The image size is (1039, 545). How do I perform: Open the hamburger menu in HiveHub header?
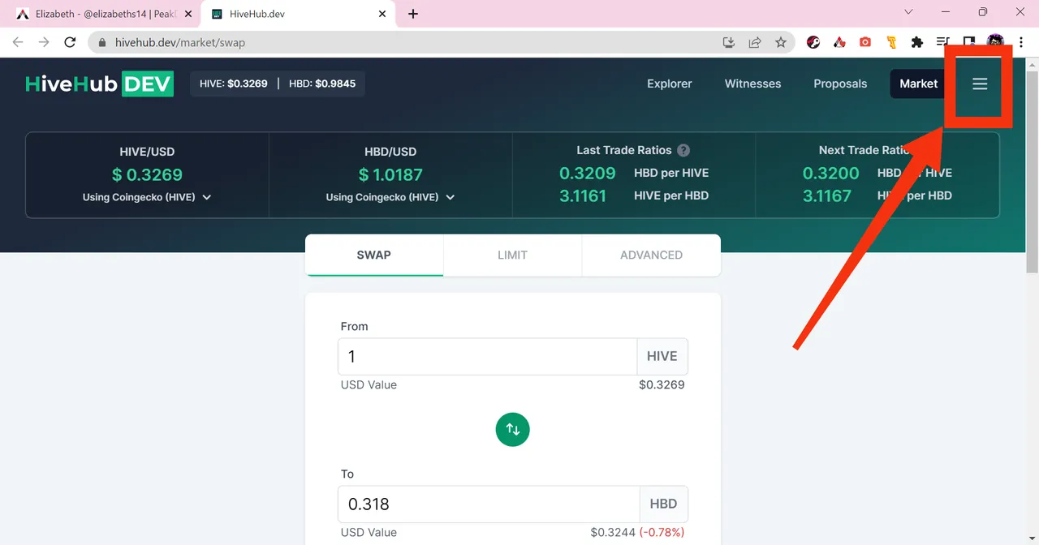980,84
